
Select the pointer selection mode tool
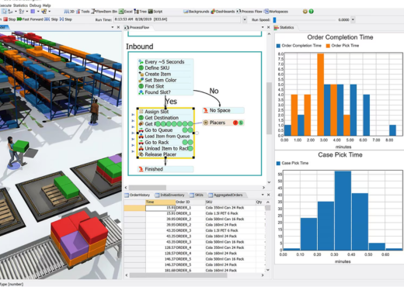tap(5, 12)
